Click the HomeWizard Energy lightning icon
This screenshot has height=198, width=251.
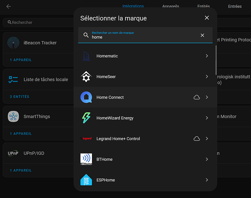[86, 118]
